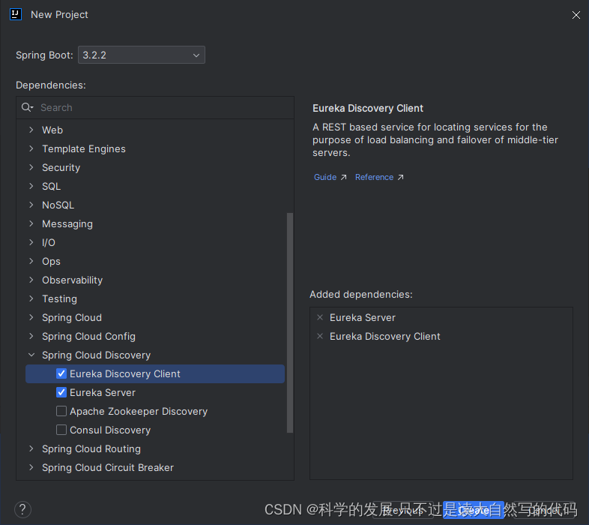Viewport: 589px width, 525px height.
Task: Check the Consul Discovery checkbox
Action: click(x=61, y=430)
